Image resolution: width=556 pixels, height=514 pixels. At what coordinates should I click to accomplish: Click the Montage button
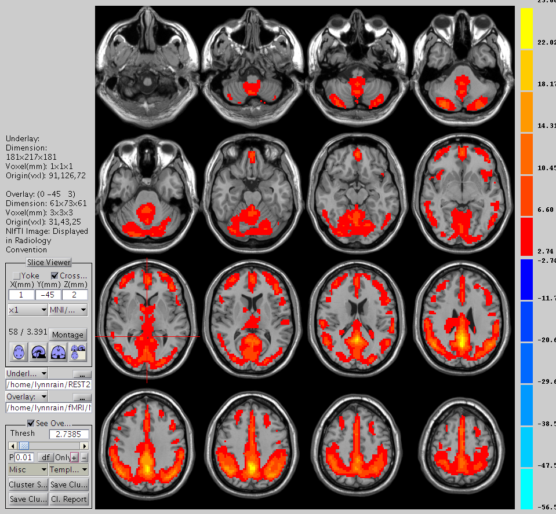click(x=68, y=335)
